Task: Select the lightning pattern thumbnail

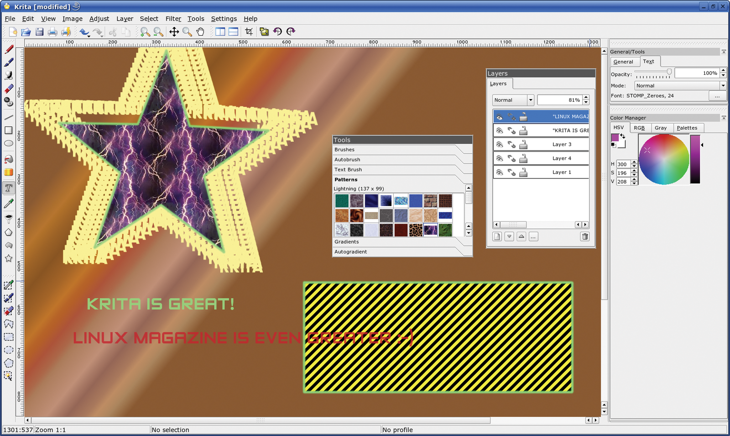Action: [x=430, y=230]
